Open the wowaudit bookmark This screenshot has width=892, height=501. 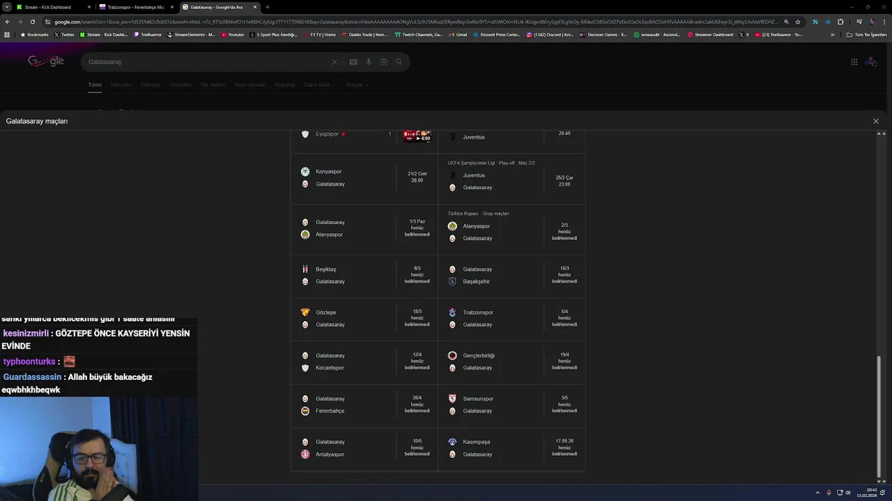coord(657,34)
